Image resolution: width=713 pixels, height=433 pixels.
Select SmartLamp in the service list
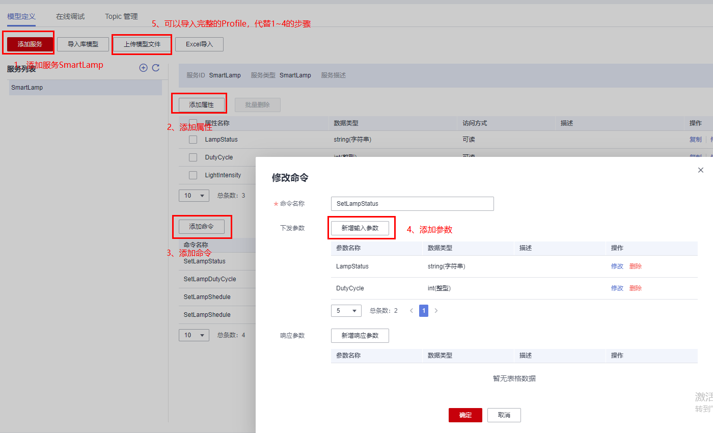click(x=85, y=88)
